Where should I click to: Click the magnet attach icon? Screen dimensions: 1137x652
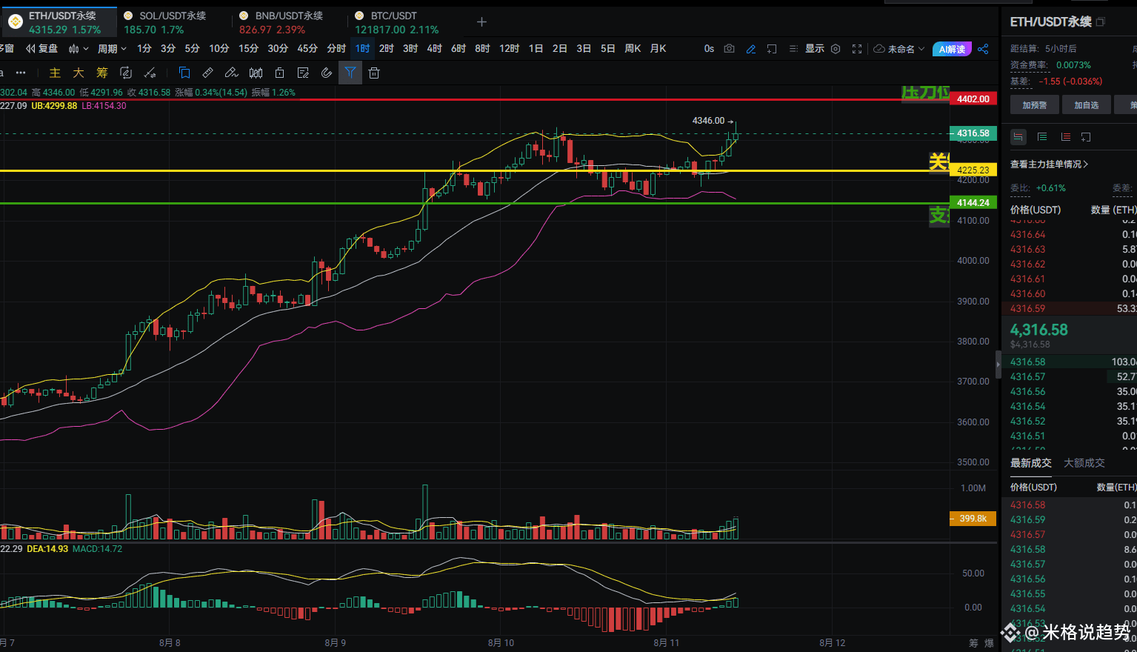click(327, 73)
